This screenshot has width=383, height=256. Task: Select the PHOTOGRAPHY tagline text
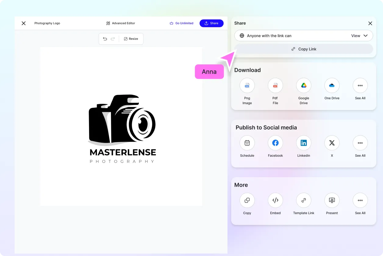[122, 161]
